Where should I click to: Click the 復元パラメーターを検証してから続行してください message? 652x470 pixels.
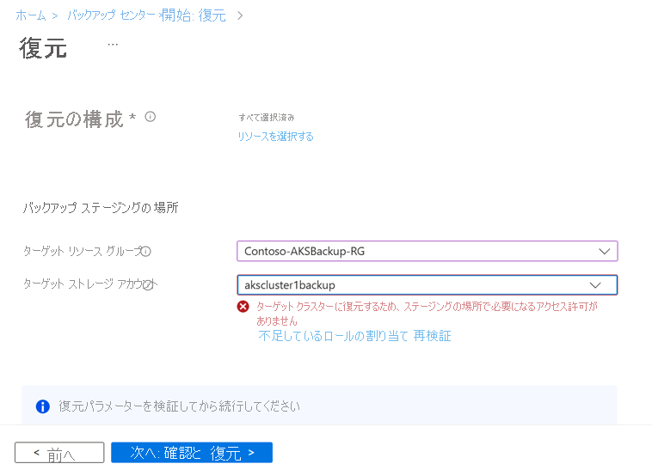[179, 406]
